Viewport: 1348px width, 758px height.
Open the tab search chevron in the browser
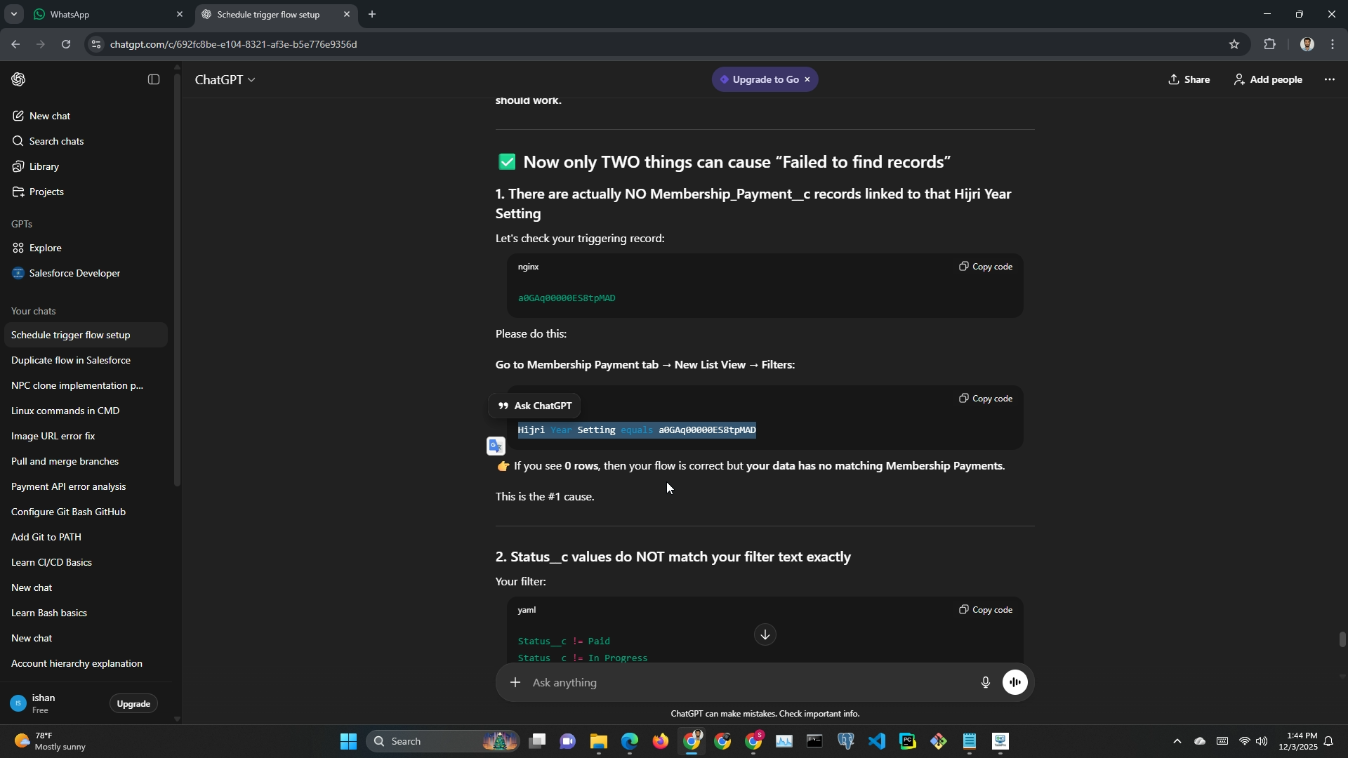click(x=13, y=14)
